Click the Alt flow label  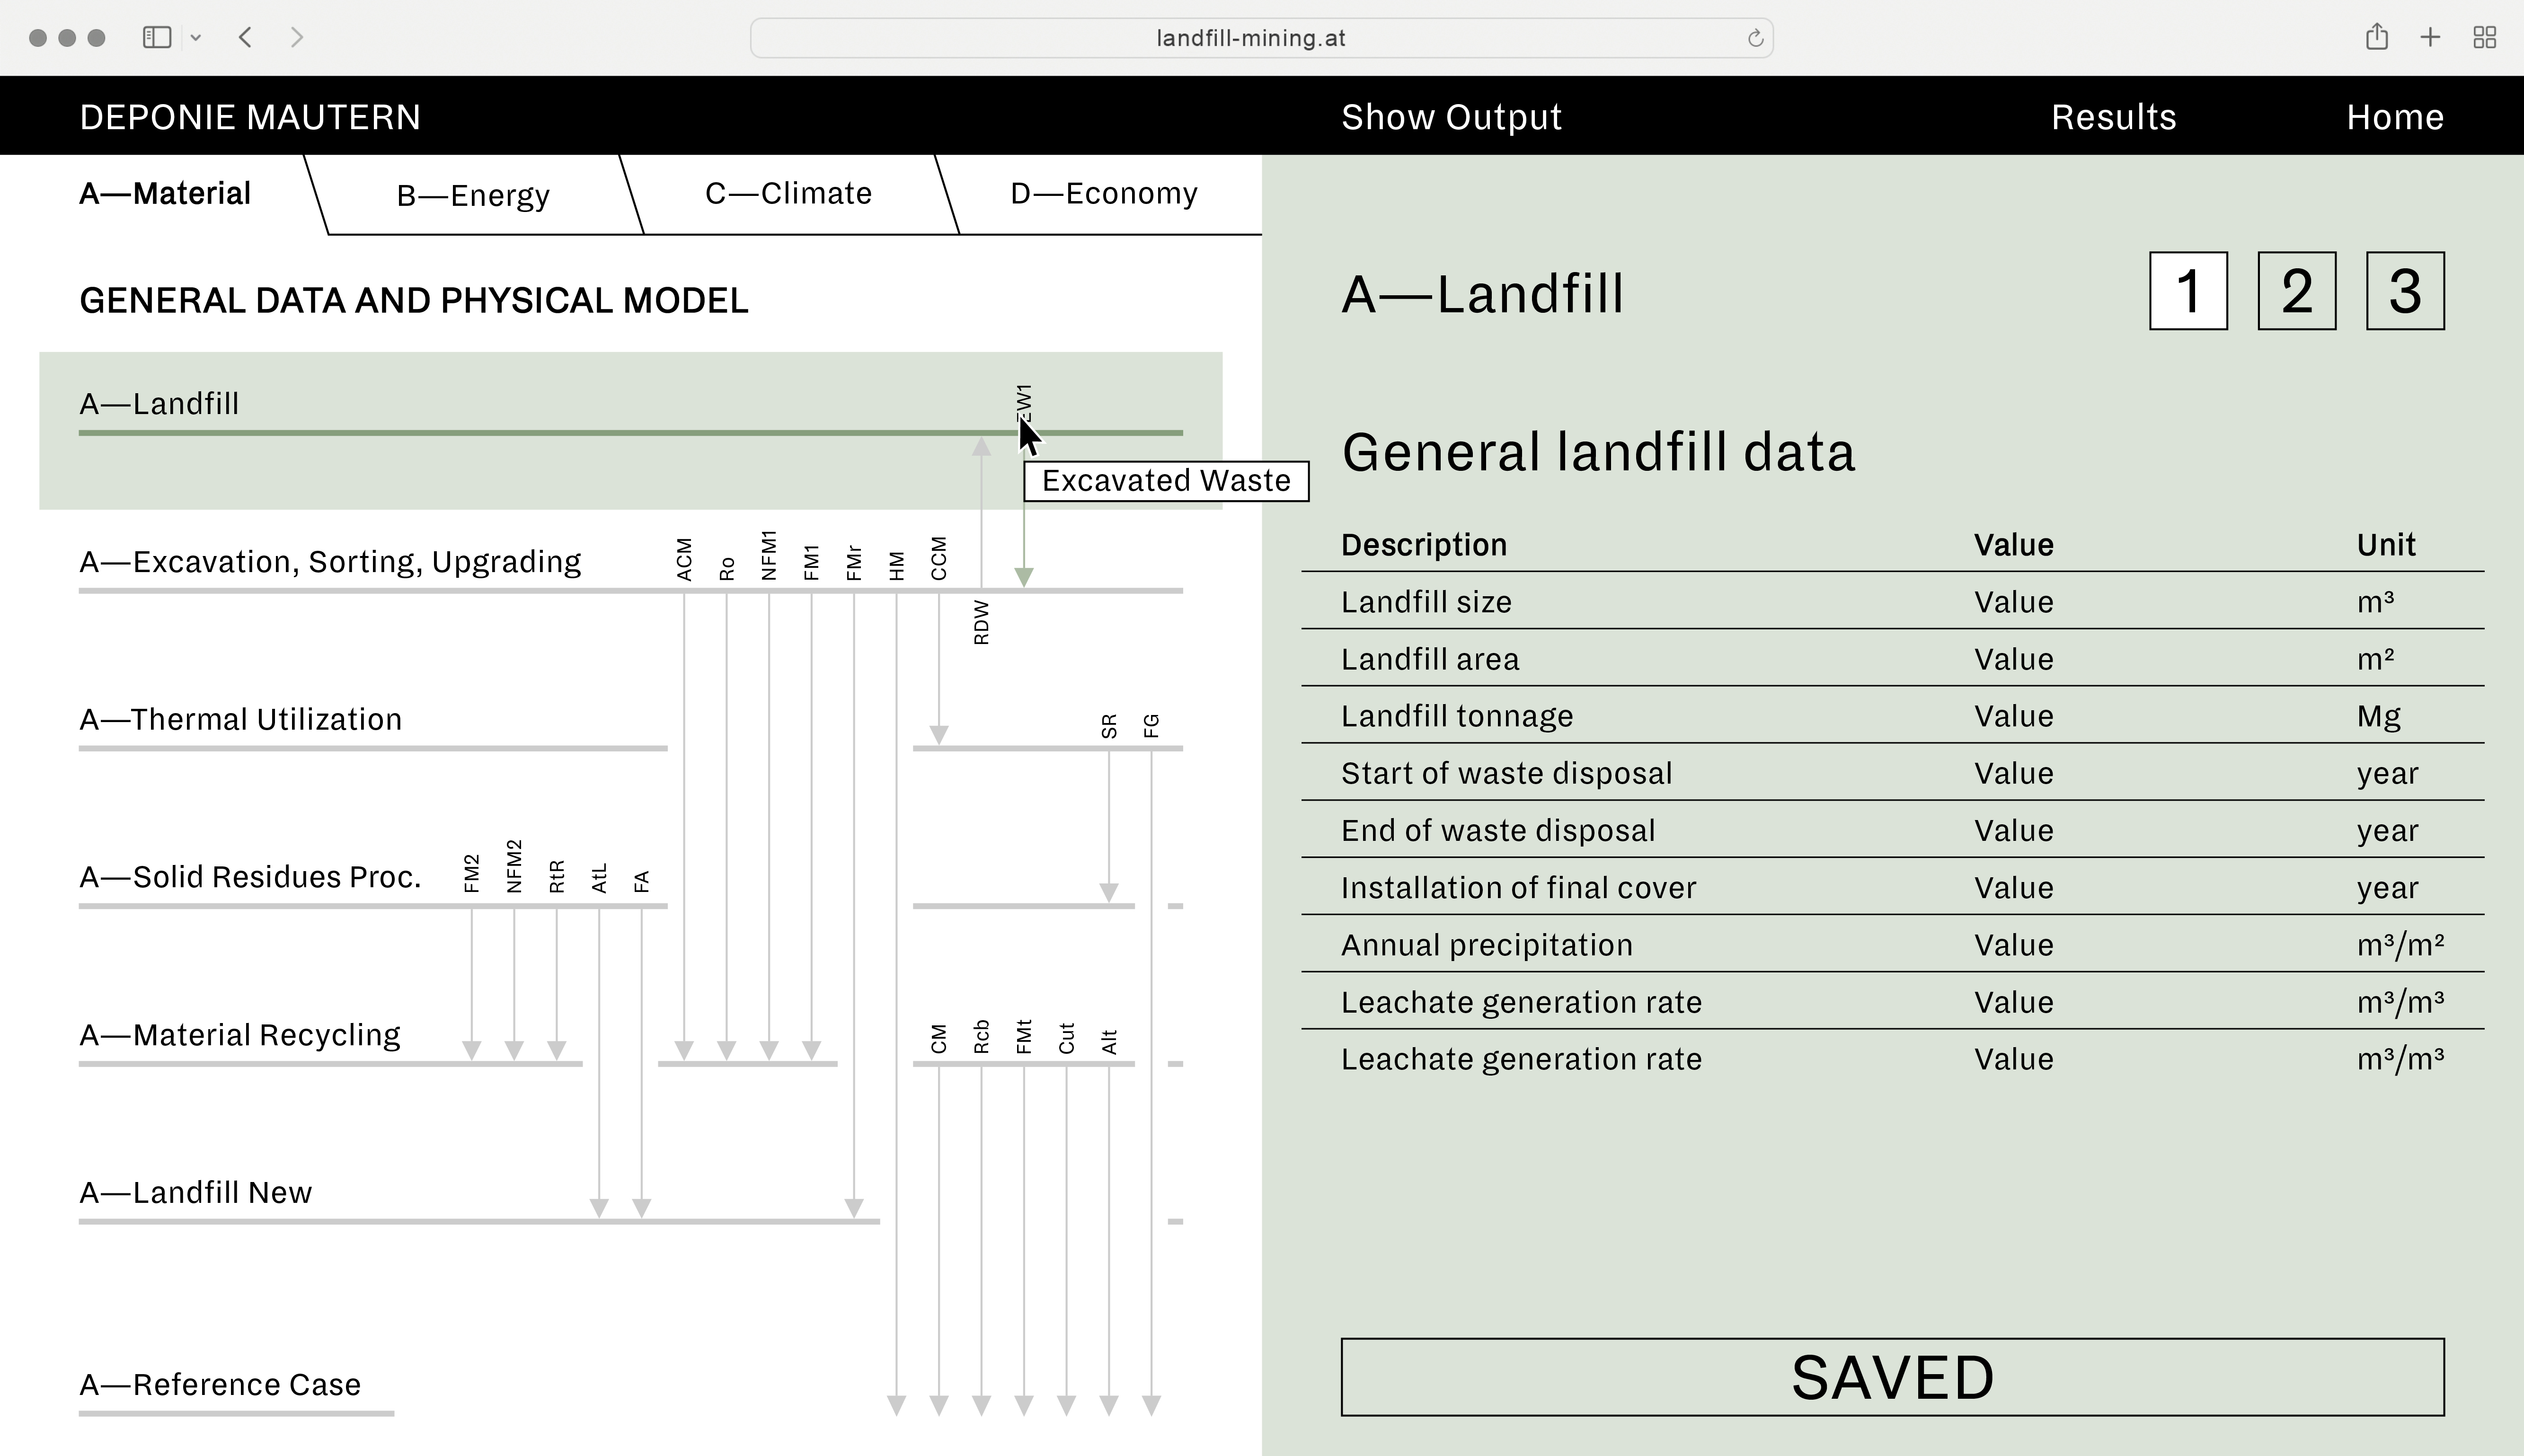tap(1109, 1041)
